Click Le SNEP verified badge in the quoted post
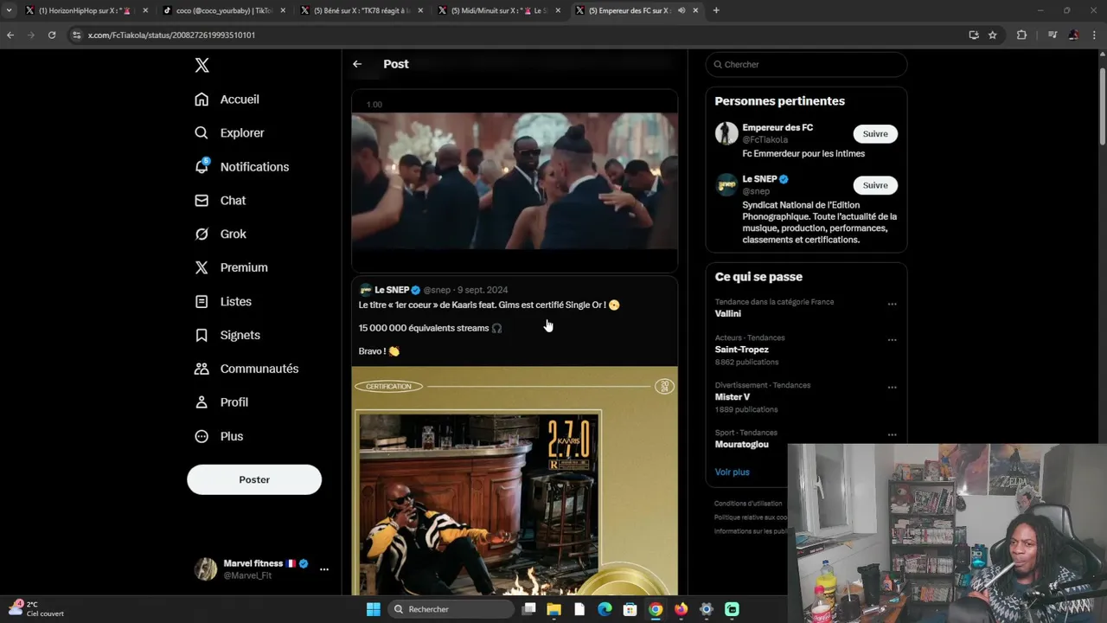Screen dimensions: 1107x623 tap(416, 290)
